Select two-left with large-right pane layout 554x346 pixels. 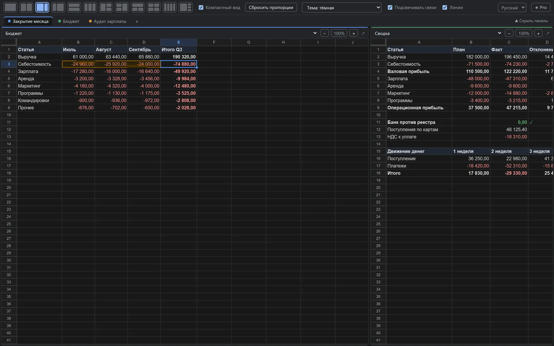[x=122, y=7]
